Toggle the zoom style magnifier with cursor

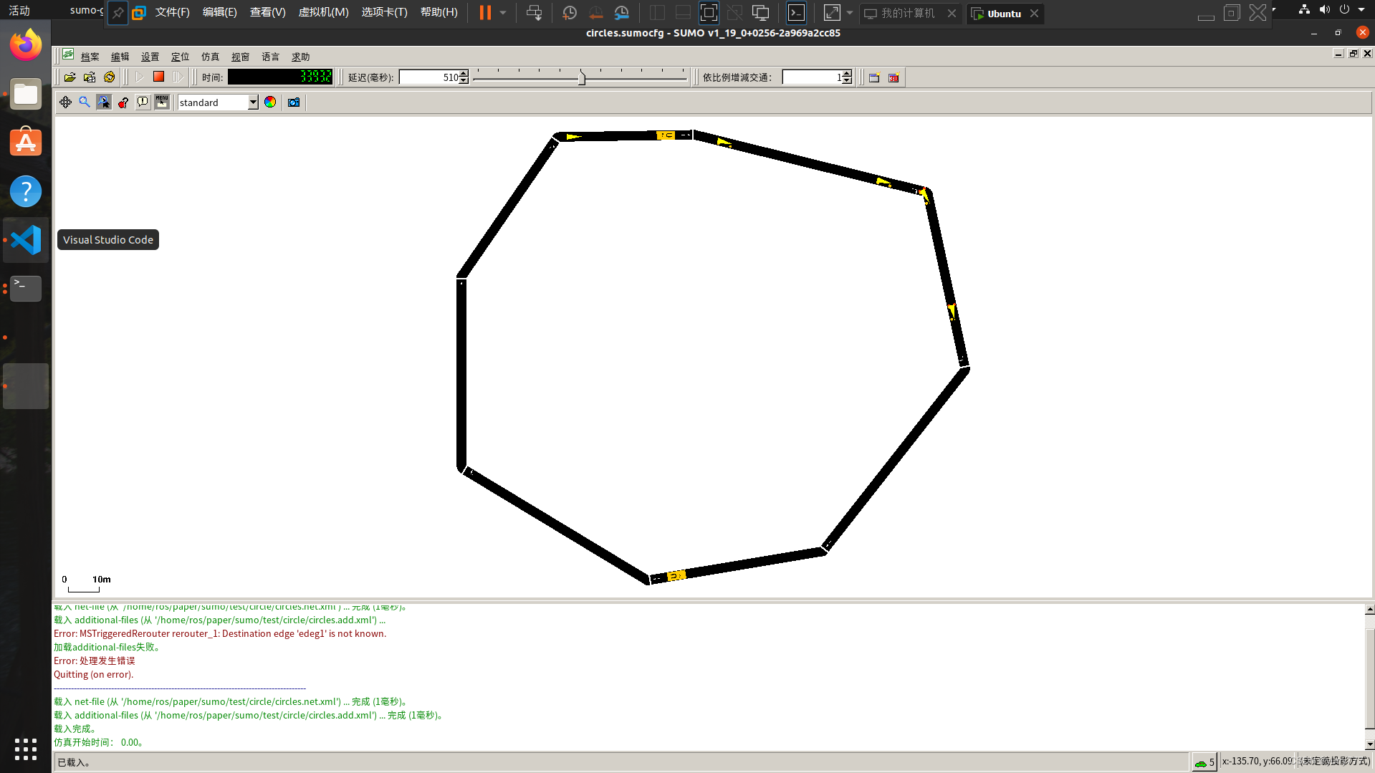click(104, 102)
